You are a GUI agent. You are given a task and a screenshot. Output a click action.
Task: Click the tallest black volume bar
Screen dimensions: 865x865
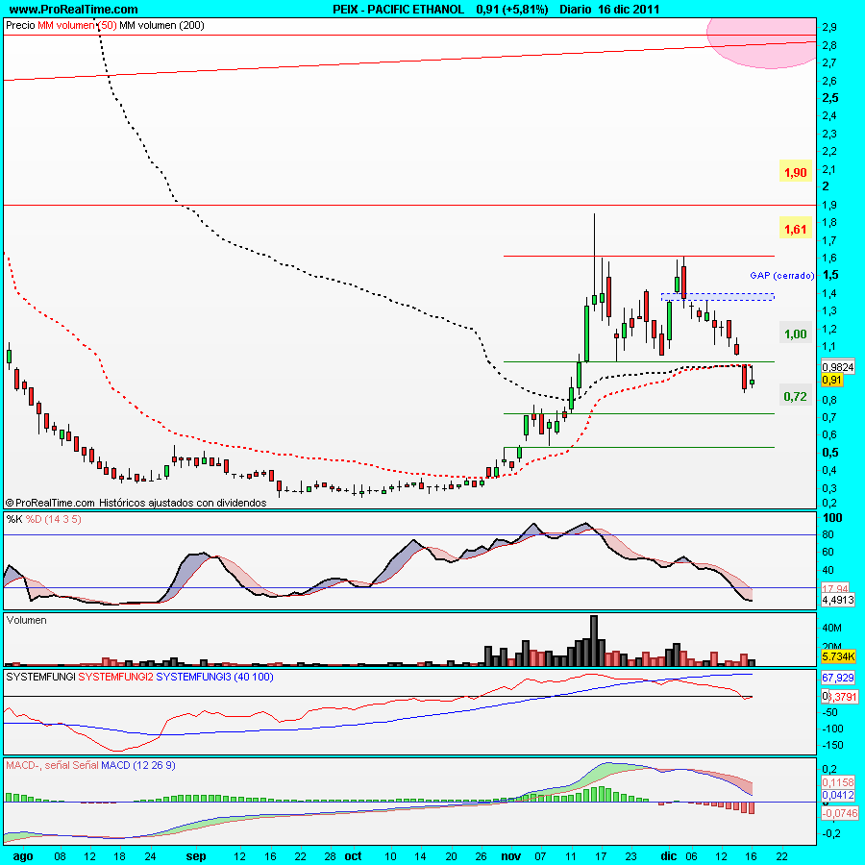(x=594, y=640)
